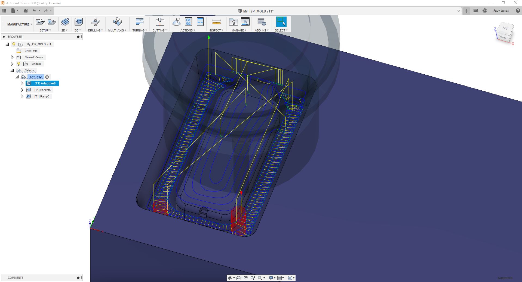This screenshot has height=282, width=522.
Task: Open the ADD-INS menu
Action: [262, 30]
